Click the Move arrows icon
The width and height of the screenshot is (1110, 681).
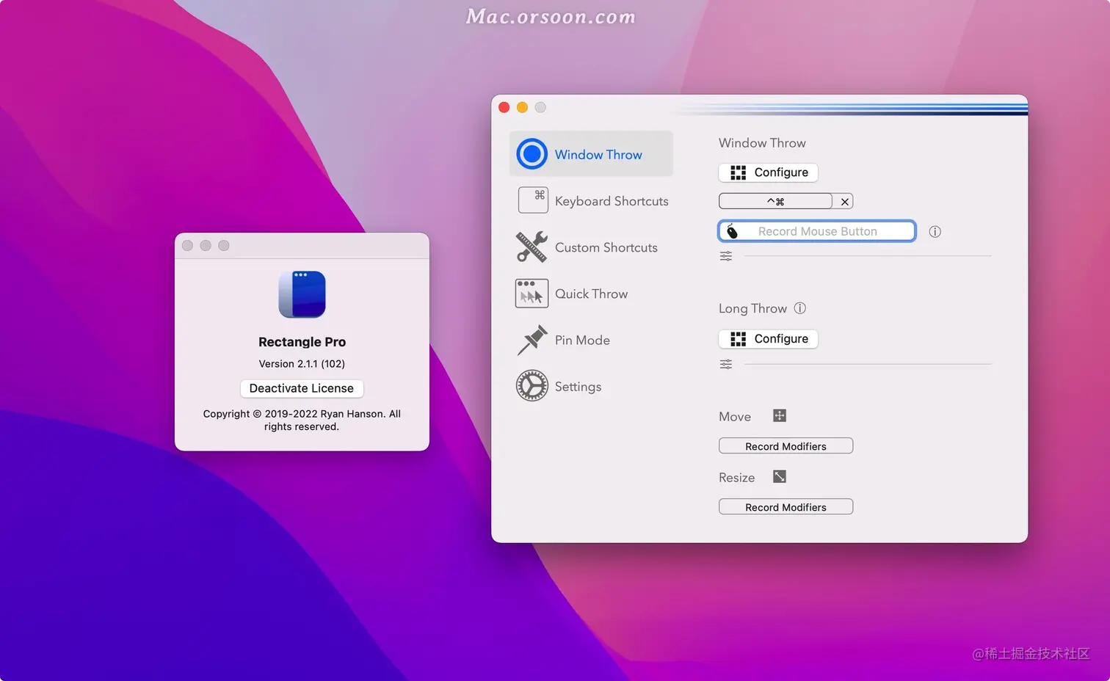point(780,416)
